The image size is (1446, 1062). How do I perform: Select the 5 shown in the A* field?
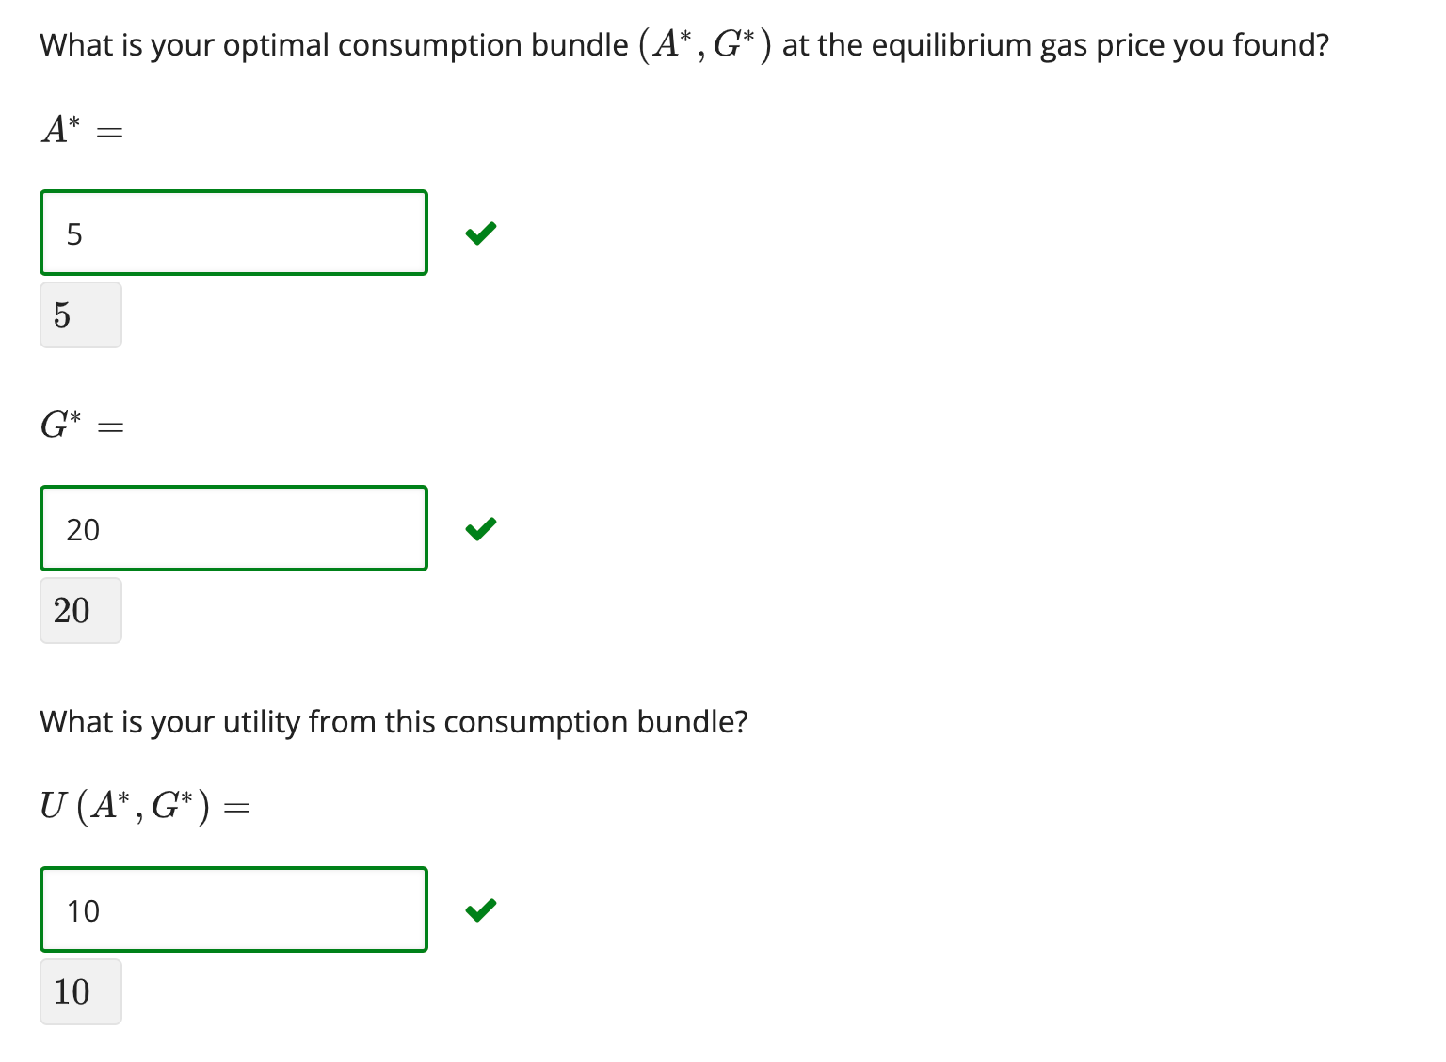click(x=74, y=233)
